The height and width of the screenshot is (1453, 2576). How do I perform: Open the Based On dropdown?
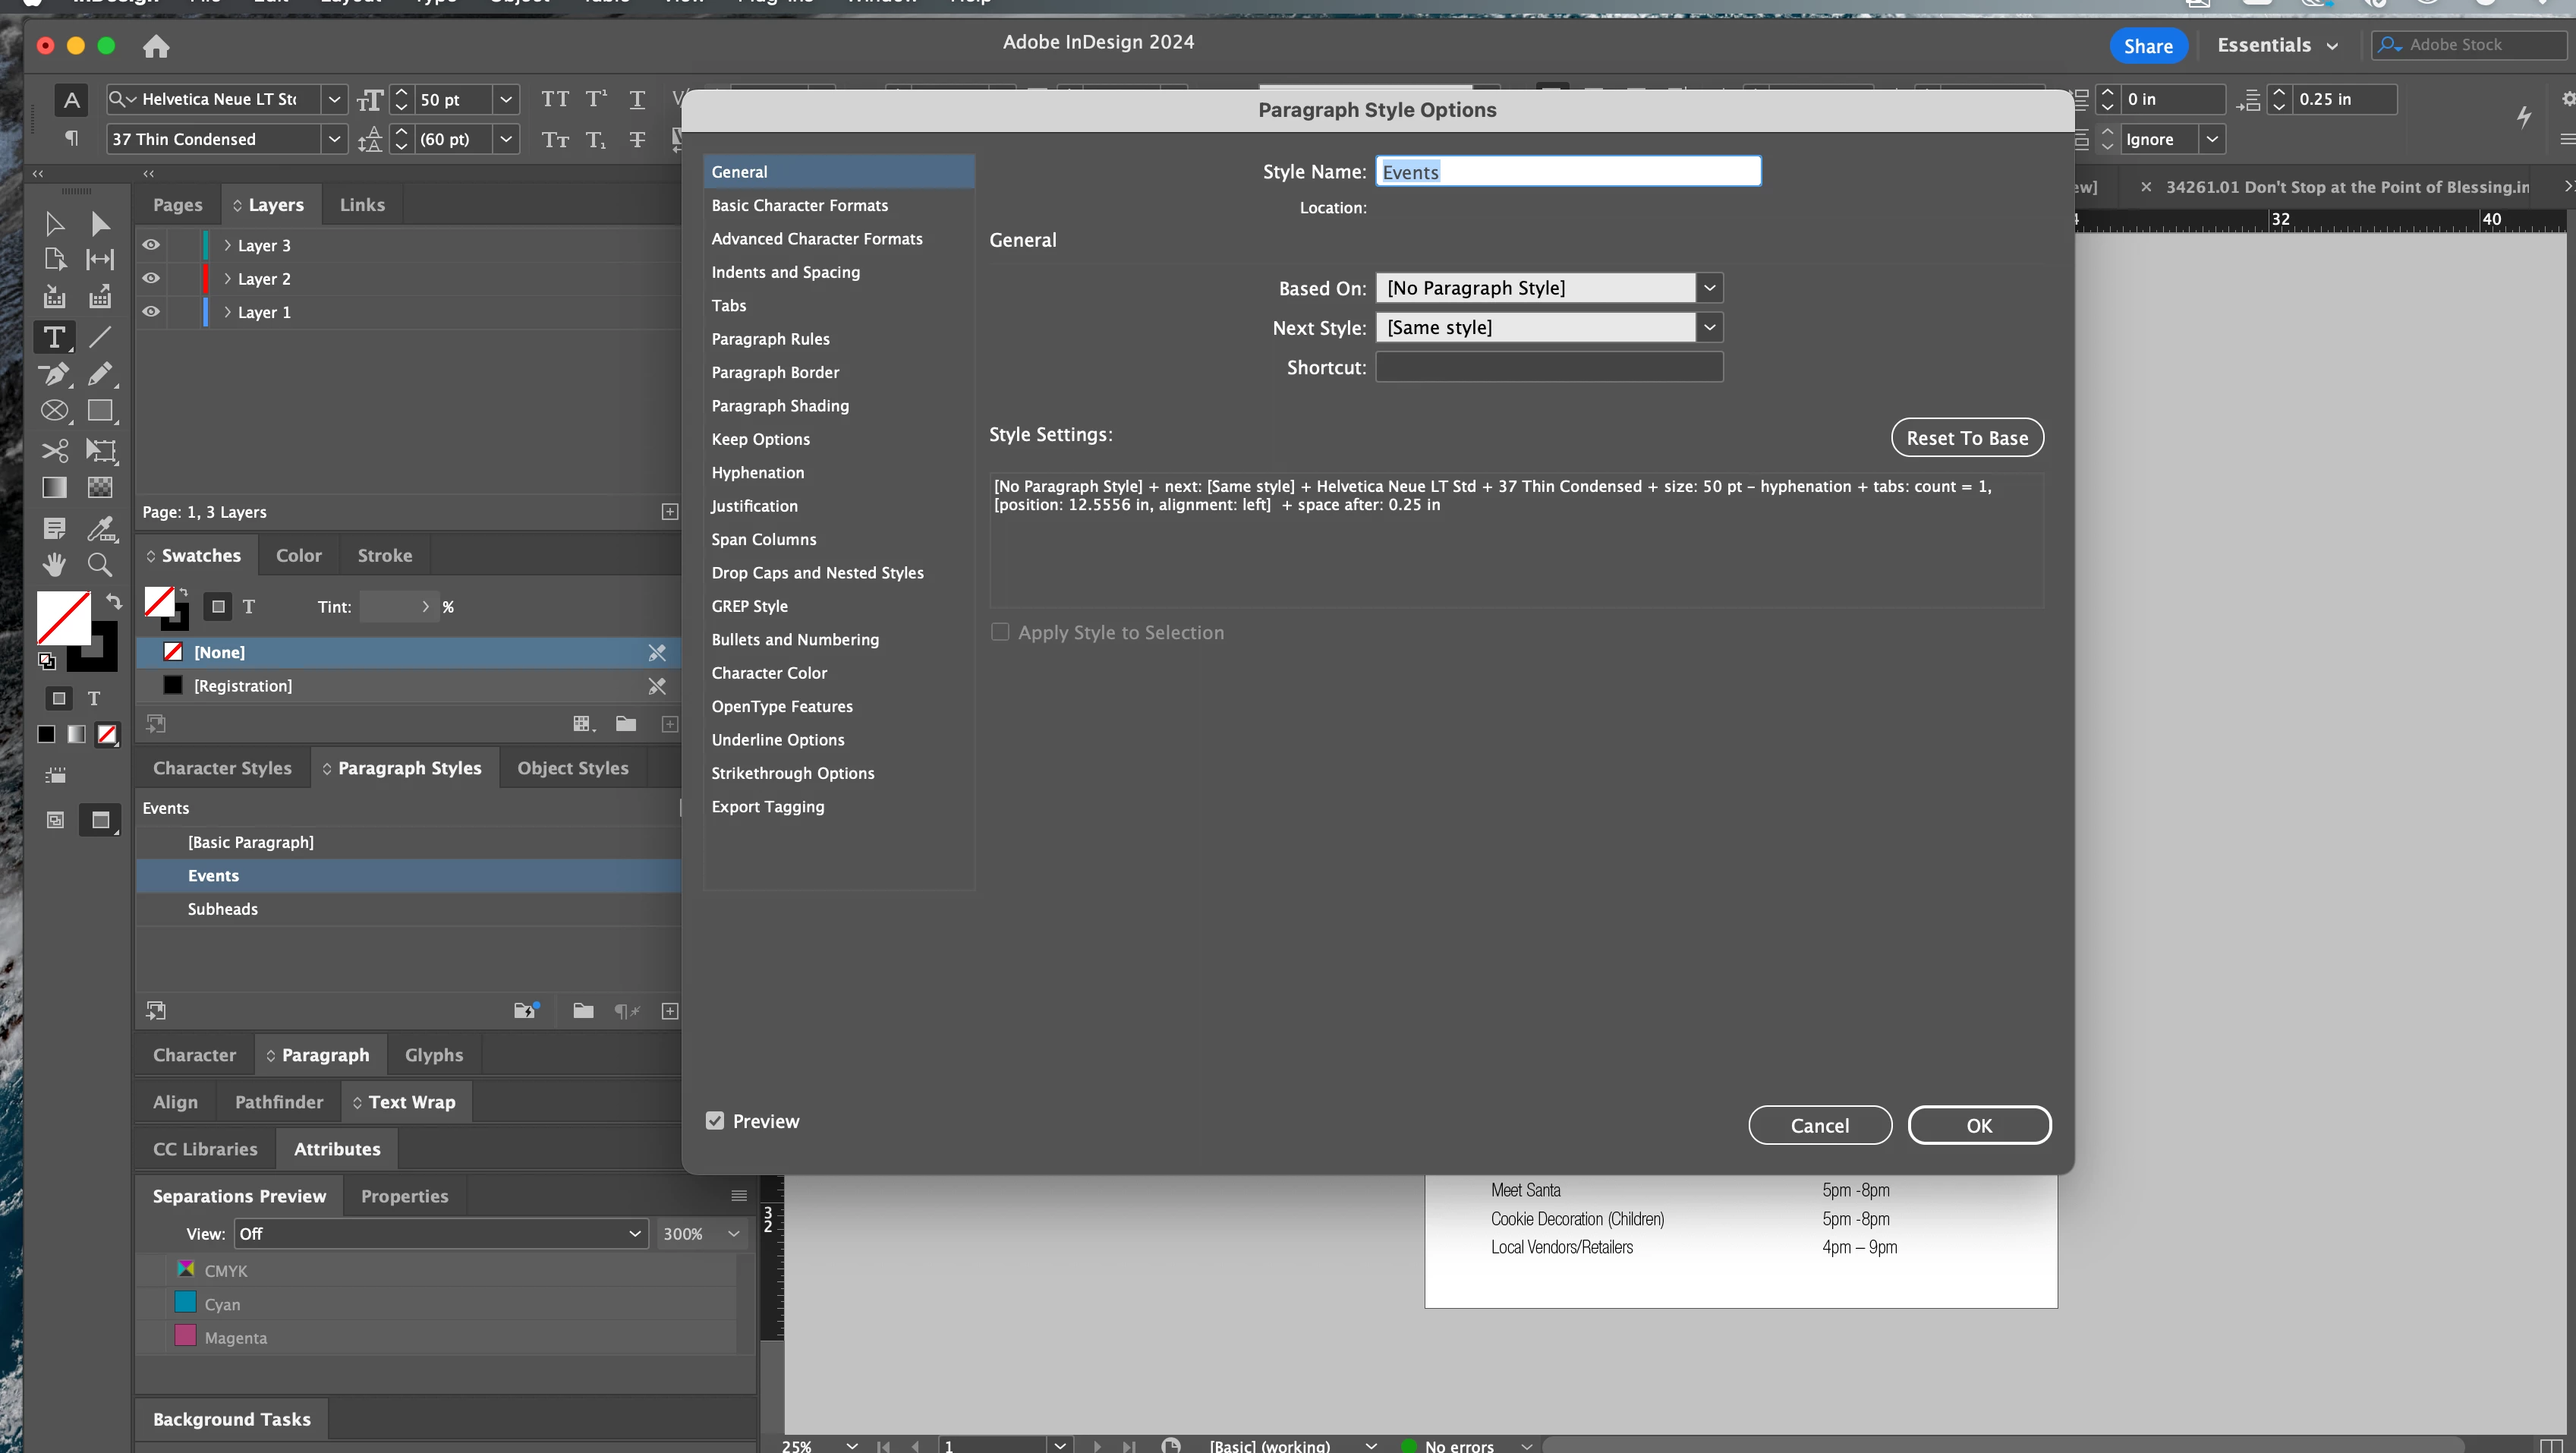point(1709,288)
